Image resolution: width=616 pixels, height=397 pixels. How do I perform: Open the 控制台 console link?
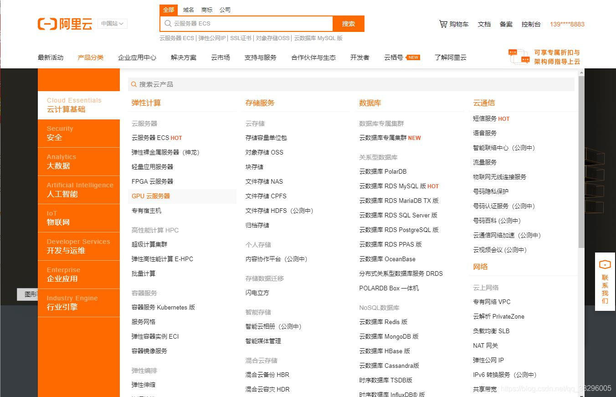pos(531,24)
